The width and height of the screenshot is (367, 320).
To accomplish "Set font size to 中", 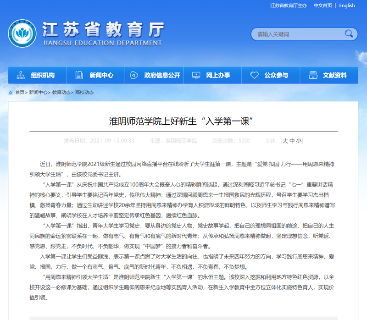I will coord(292,141).
